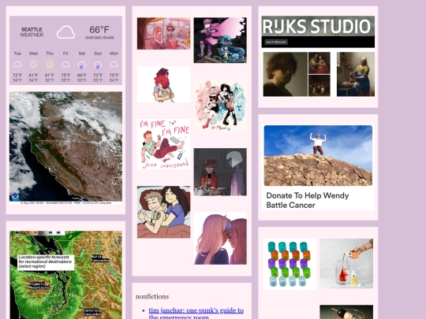
Task: Select North Cascades region on the map
Action: [x=100, y=258]
